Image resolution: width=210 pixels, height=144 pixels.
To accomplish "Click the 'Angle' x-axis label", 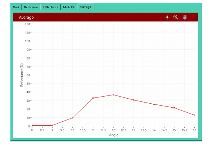I will click(113, 135).
